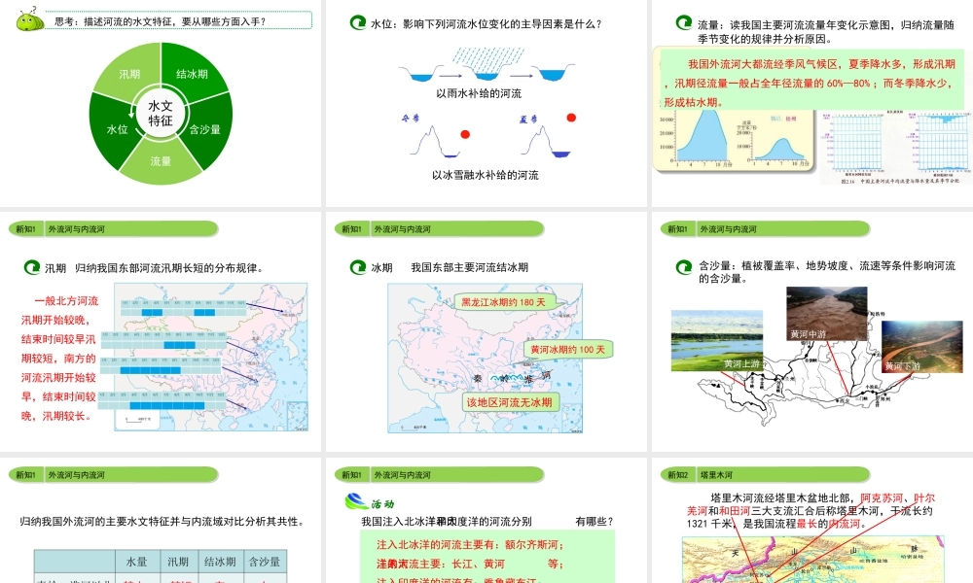Click the 黄河冰期约 100 天 callout
The image size is (973, 583).
click(x=568, y=350)
